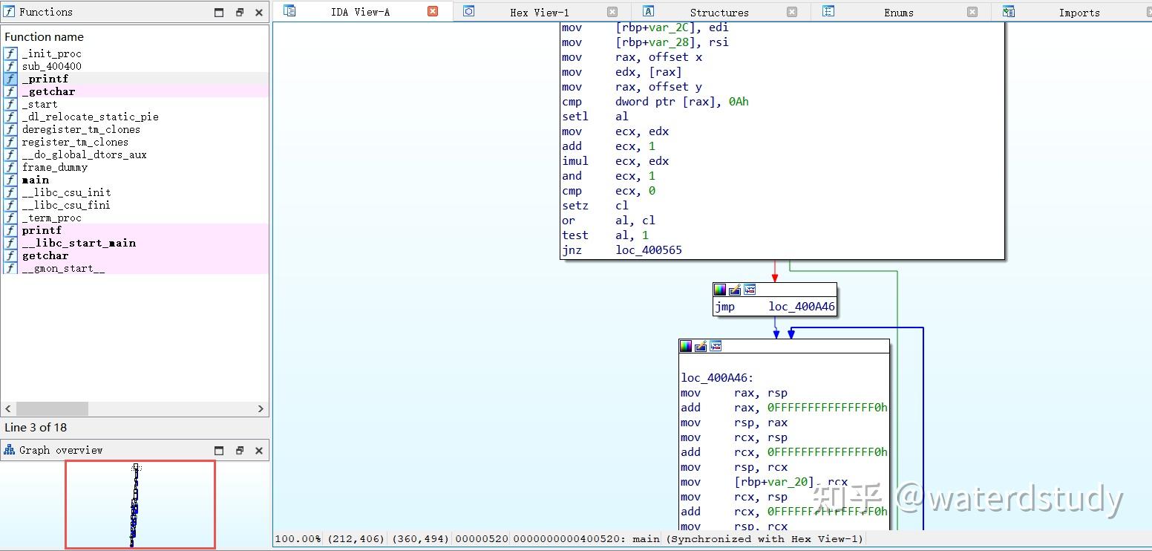Click the list icon on the Enums tab

pos(828,11)
